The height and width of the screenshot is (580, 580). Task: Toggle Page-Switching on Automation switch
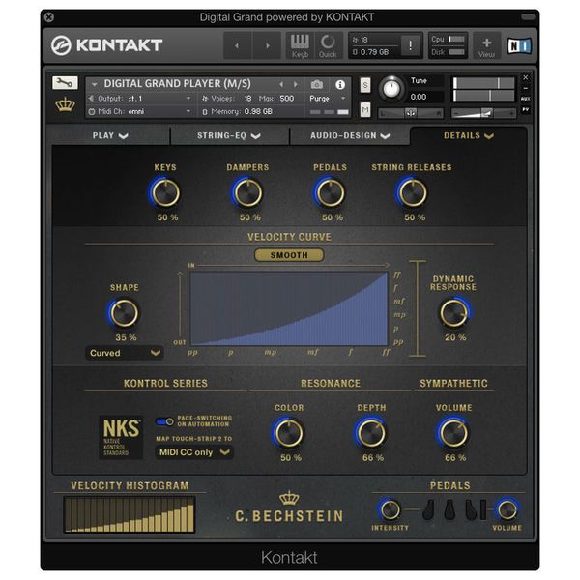[x=165, y=421]
